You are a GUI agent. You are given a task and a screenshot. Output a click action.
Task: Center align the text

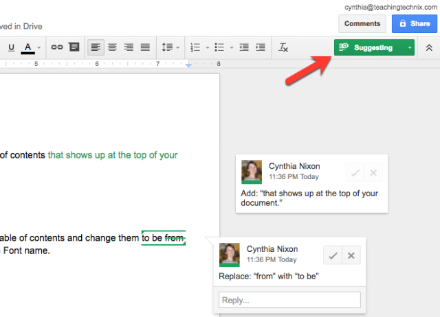coord(112,47)
